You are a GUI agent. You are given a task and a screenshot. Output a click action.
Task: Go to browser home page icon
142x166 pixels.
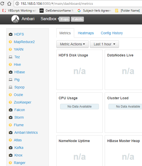click(9, 4)
